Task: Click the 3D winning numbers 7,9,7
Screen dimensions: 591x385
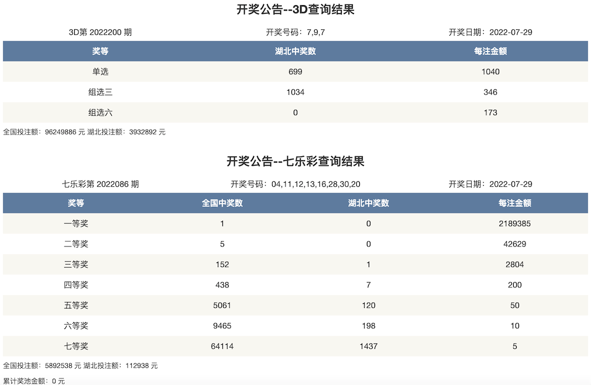Action: pos(316,32)
